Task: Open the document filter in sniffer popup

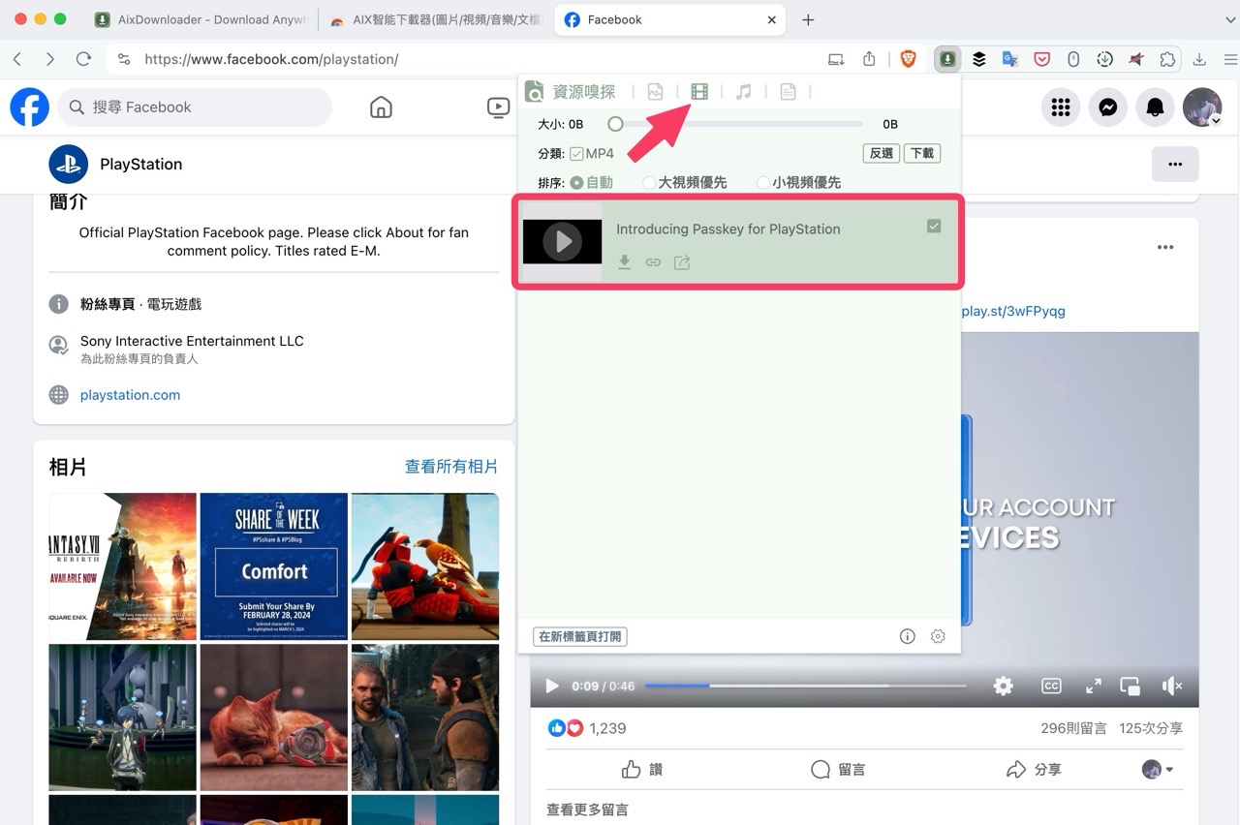Action: click(788, 92)
